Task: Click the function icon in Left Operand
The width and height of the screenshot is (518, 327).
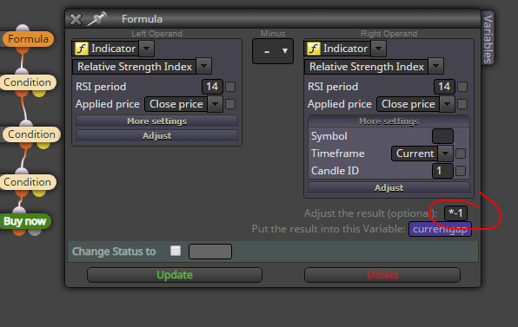Action: click(82, 49)
